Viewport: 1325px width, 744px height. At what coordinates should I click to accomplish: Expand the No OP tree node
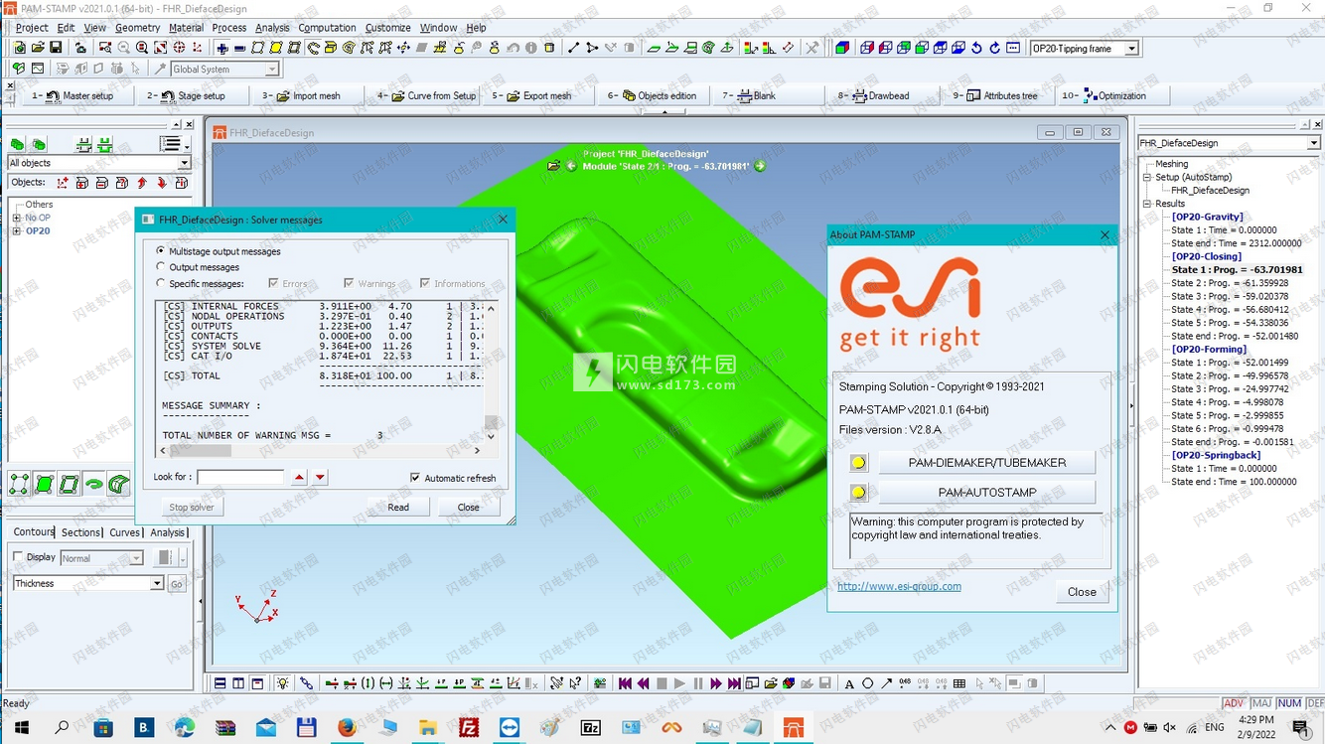click(16, 218)
